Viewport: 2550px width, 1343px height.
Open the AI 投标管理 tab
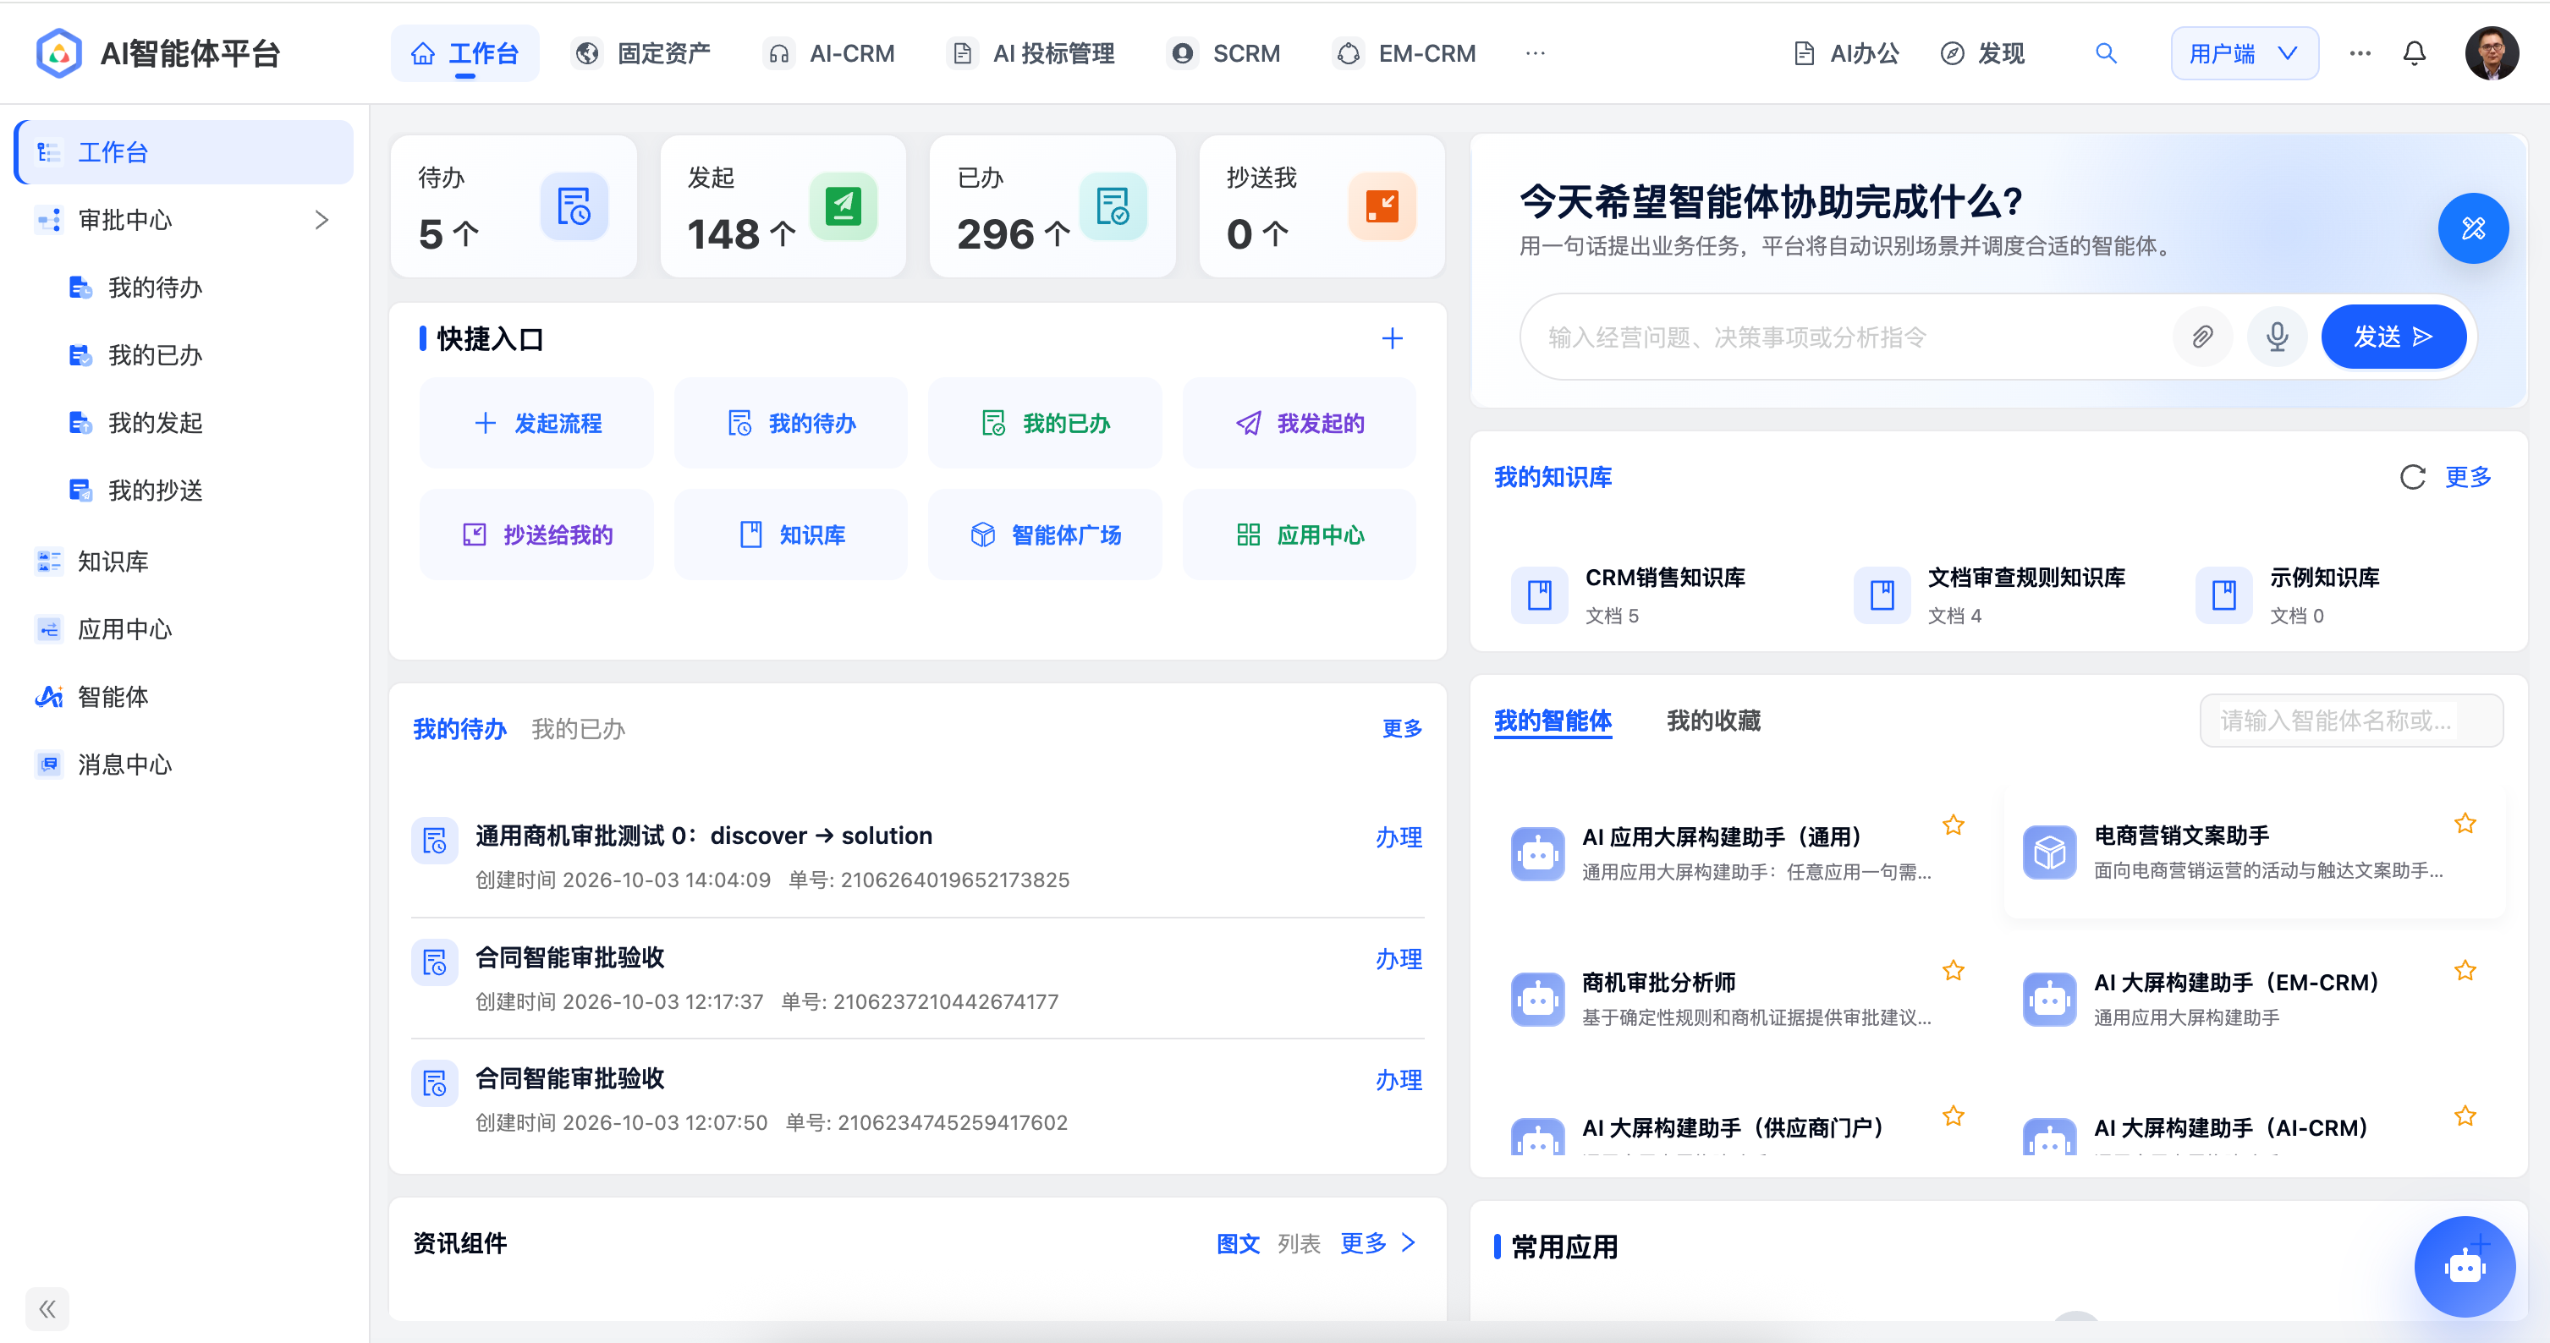tap(1031, 53)
